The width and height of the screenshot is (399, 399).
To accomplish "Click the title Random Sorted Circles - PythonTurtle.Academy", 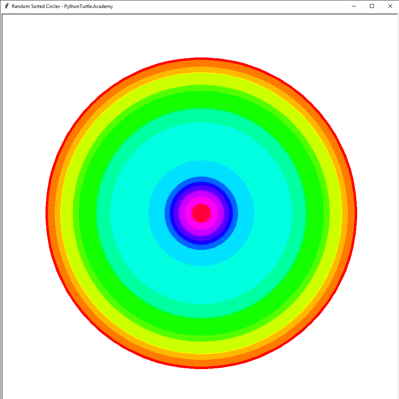I will pyautogui.click(x=62, y=6).
